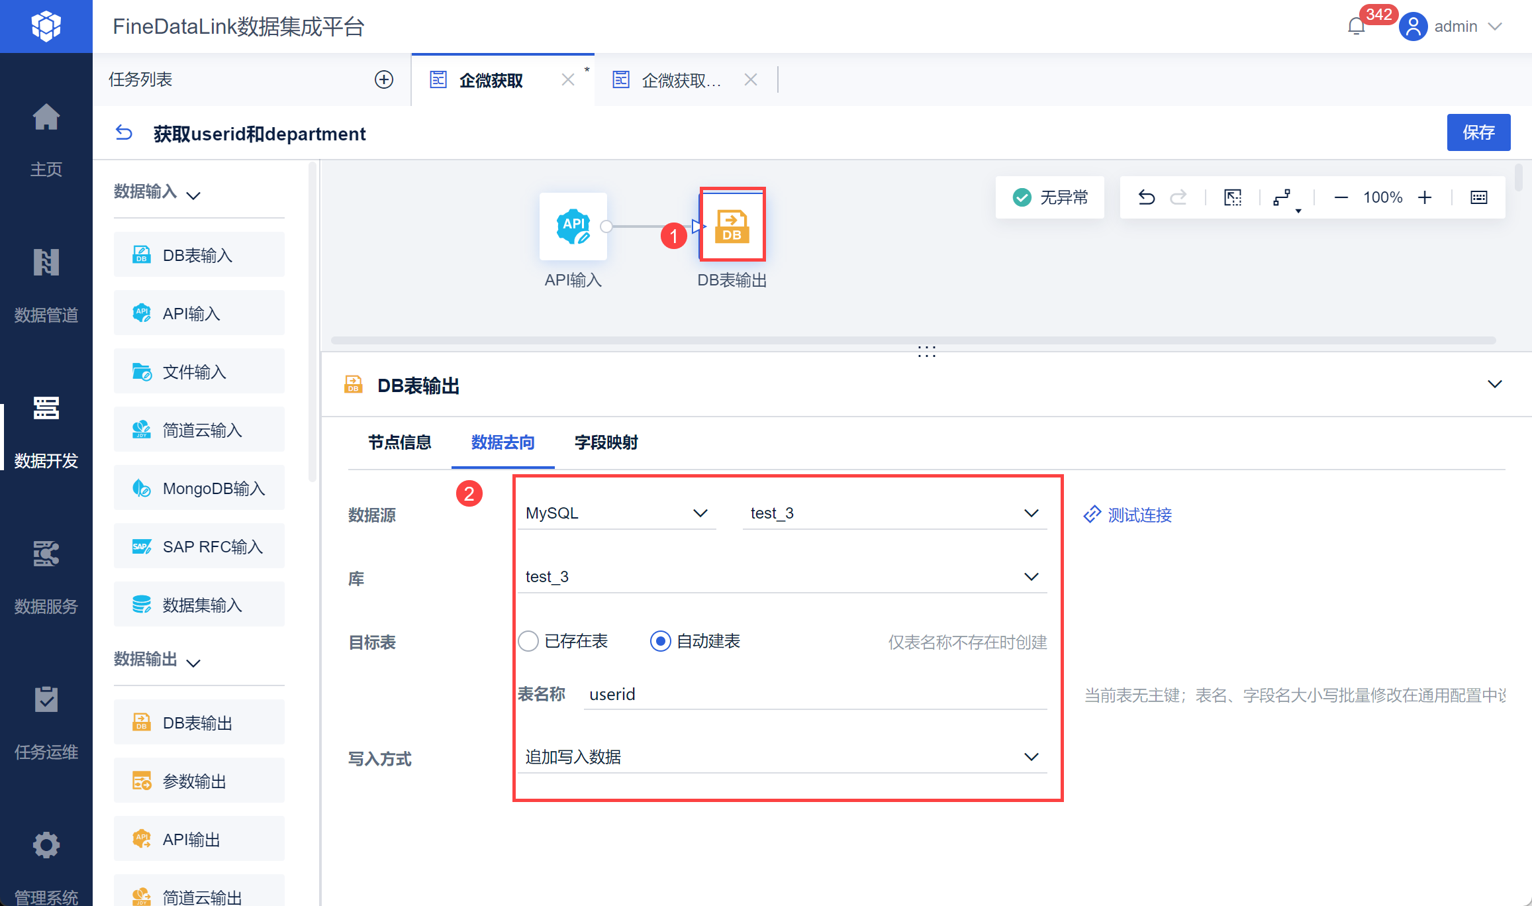Screen dimensions: 1532x906
Task: Select the 自动建表 radio option
Action: point(660,641)
